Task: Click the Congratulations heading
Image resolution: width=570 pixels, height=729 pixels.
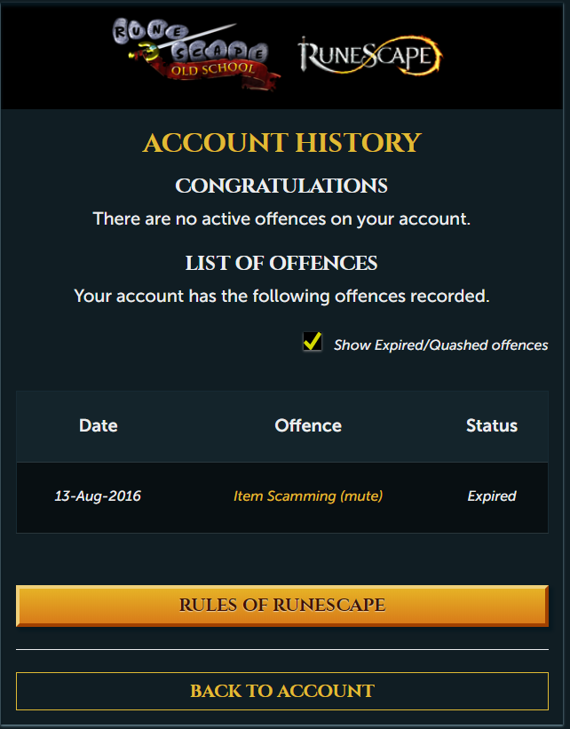Action: pyautogui.click(x=281, y=186)
